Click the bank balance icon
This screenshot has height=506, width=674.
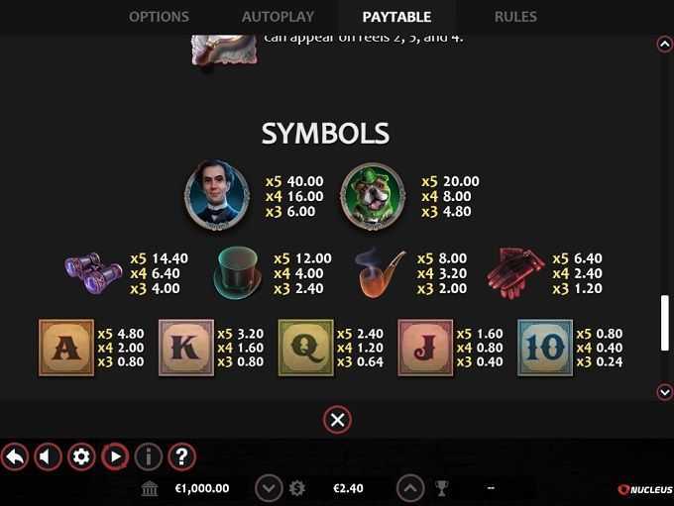coord(150,488)
